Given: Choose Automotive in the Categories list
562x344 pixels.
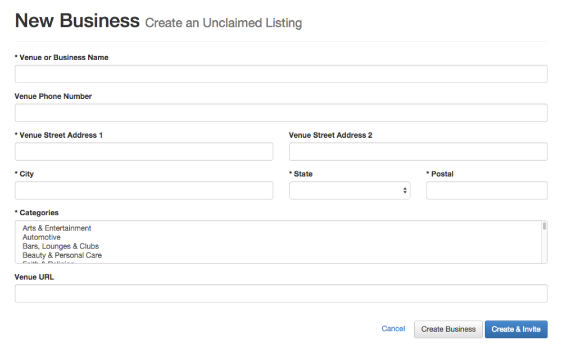Looking at the screenshot, I should coord(42,237).
